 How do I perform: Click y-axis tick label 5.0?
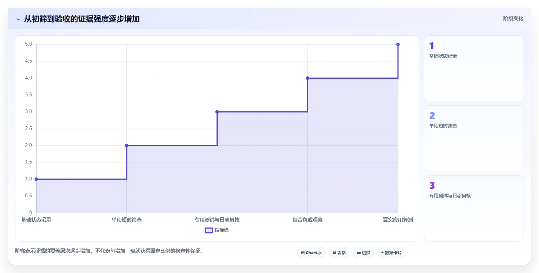[29, 44]
